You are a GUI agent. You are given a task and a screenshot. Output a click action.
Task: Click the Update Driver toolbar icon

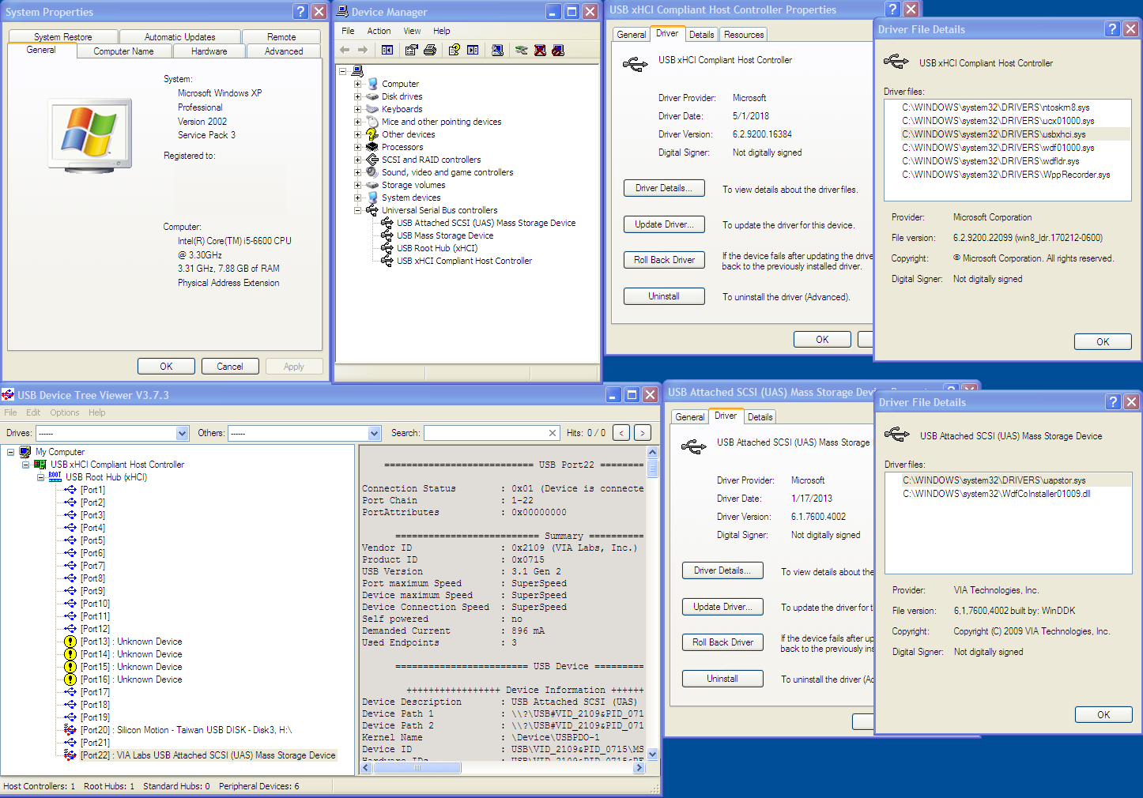522,50
